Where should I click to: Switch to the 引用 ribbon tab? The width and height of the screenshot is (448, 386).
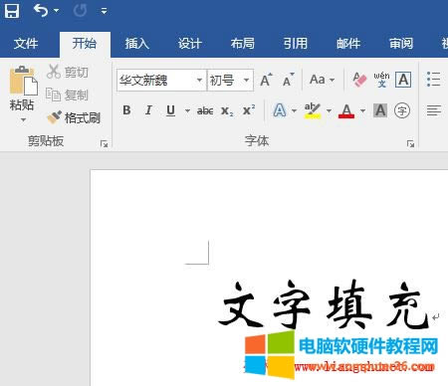click(x=296, y=44)
